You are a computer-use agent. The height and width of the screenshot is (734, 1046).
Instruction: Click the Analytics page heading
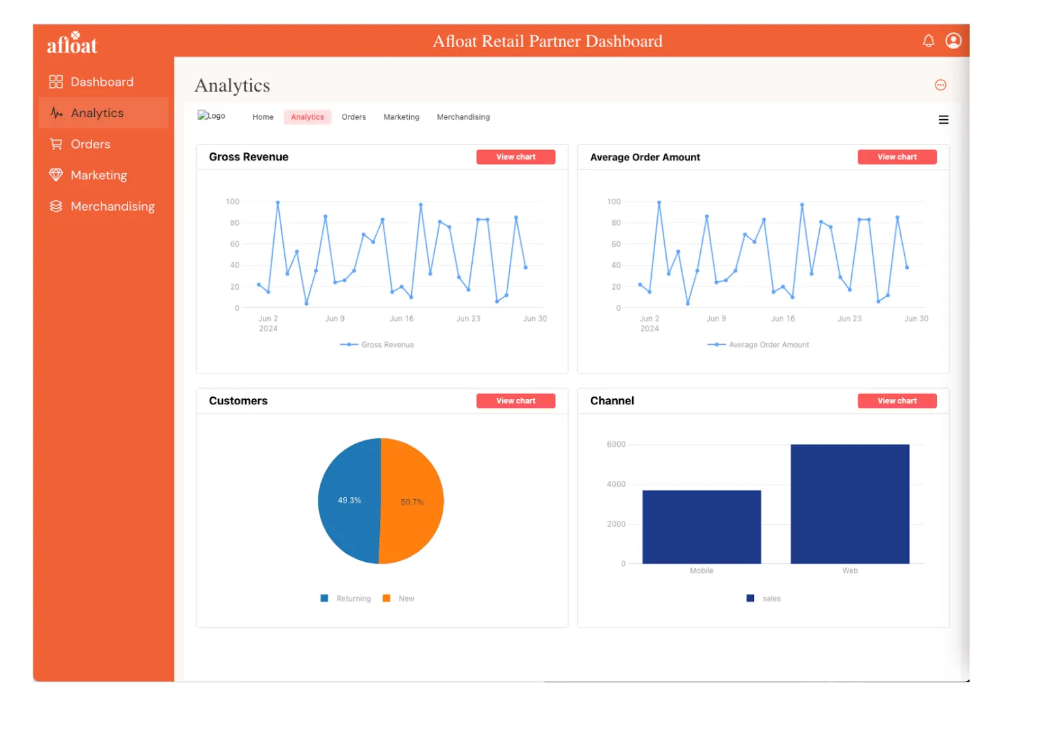pyautogui.click(x=232, y=86)
